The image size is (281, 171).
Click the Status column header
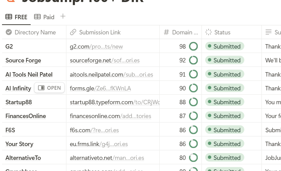click(x=222, y=32)
